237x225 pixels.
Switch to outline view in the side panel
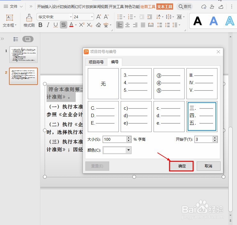click(16, 39)
